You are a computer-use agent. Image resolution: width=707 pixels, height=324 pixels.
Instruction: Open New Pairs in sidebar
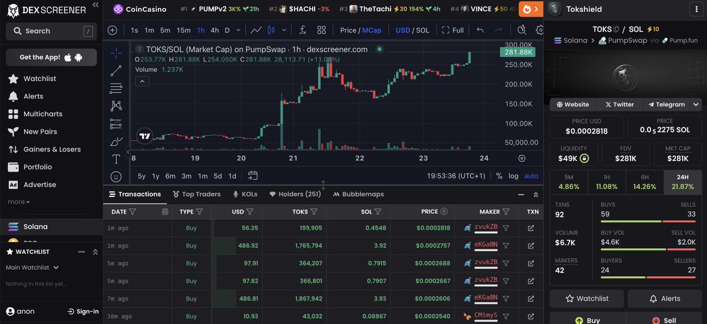[40, 132]
